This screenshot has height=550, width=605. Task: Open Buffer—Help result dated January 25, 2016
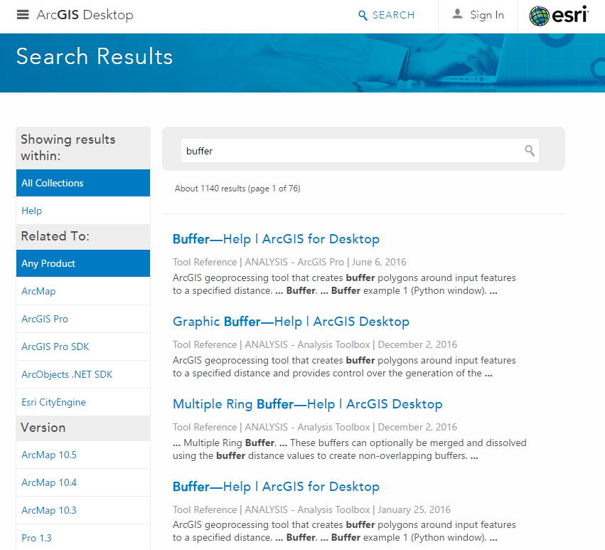click(x=276, y=487)
